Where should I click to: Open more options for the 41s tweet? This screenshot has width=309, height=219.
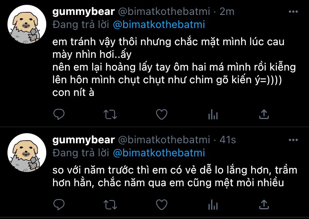293,140
